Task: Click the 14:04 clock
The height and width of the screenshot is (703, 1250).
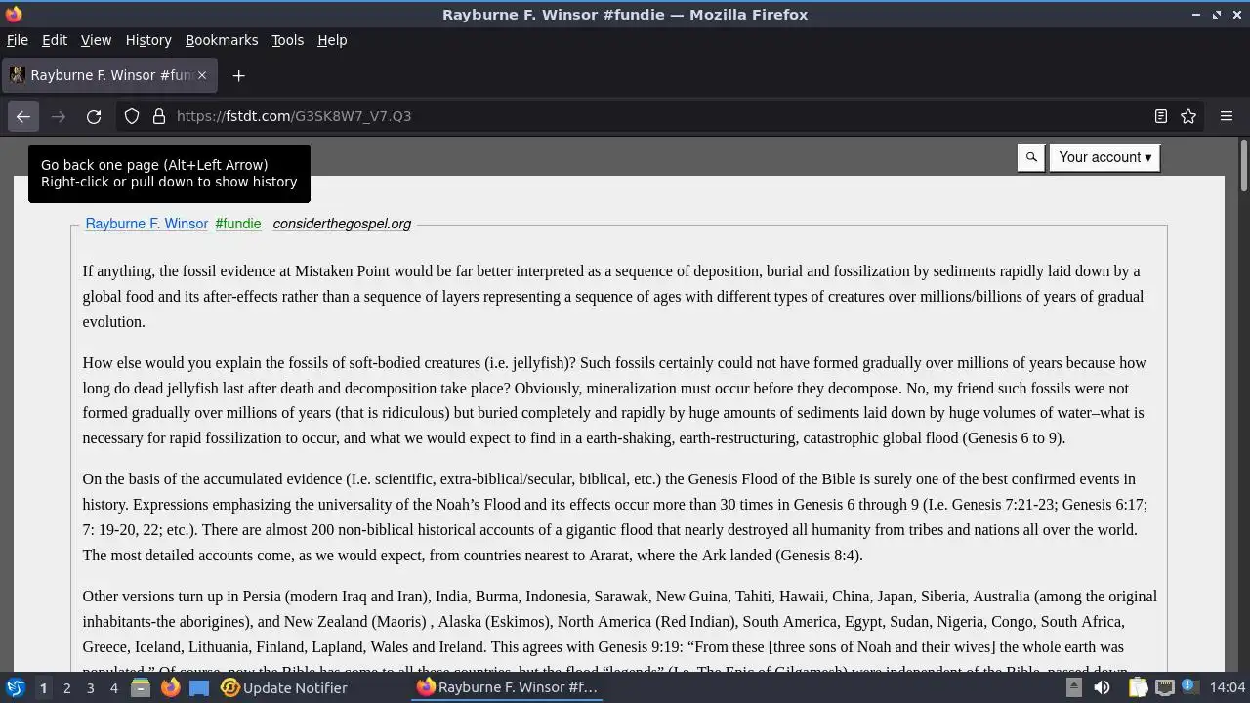Action: click(1228, 688)
